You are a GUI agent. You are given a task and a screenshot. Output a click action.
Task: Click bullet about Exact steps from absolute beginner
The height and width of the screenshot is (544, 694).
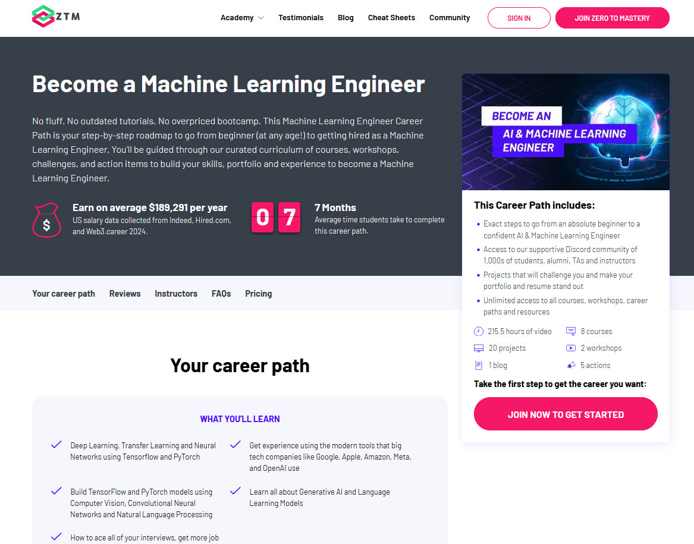561,229
